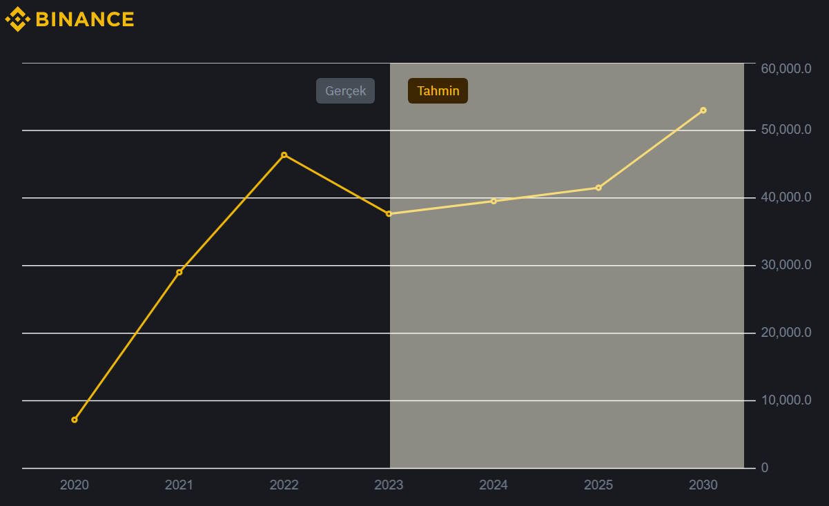The height and width of the screenshot is (506, 829).
Task: Click the 0 y-axis value
Action: [x=764, y=468]
